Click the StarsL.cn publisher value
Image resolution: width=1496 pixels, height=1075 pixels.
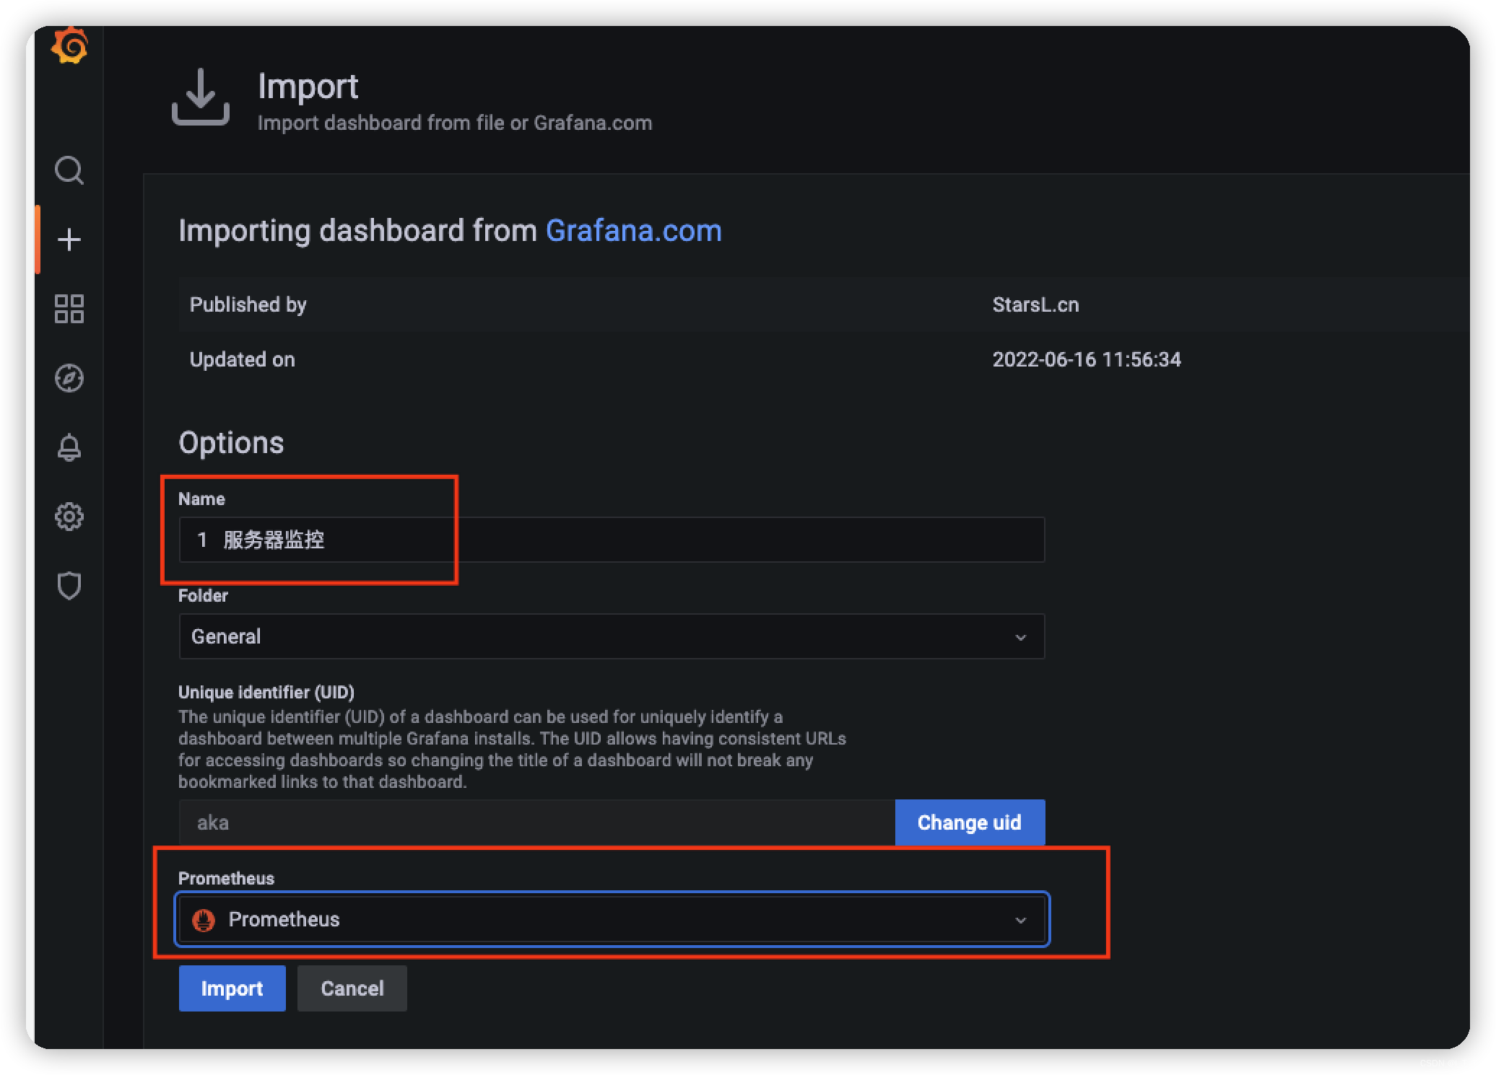point(1035,304)
